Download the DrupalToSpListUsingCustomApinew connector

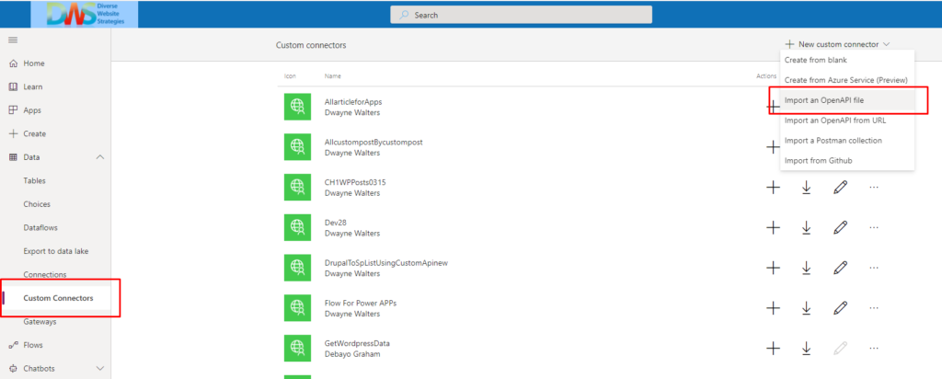click(x=806, y=268)
